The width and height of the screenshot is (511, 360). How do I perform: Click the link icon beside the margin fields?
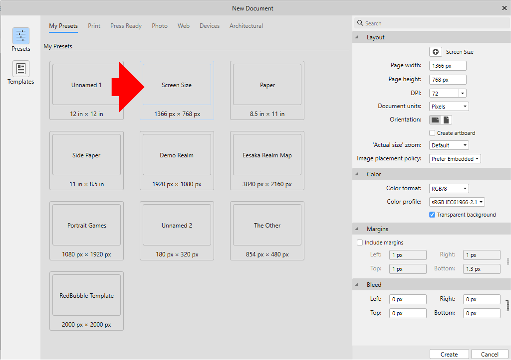coord(508,261)
